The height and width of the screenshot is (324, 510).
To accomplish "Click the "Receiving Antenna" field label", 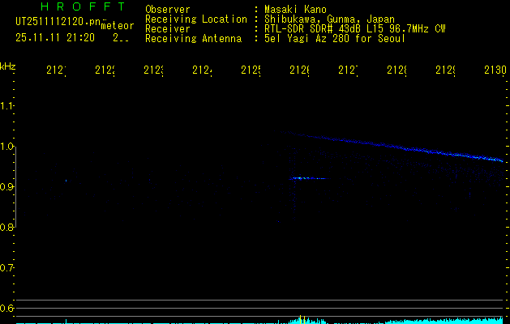I will coord(193,39).
